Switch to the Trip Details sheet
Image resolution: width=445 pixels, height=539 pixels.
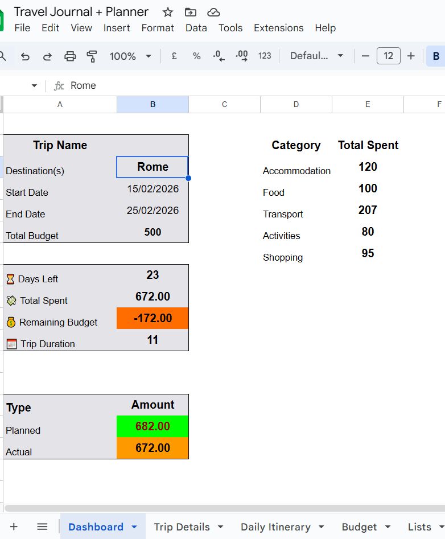pyautogui.click(x=182, y=526)
